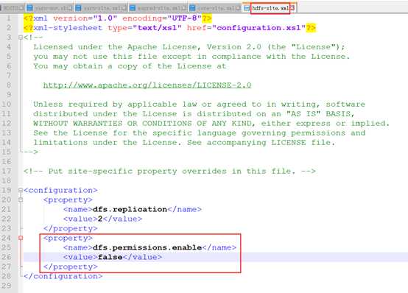
Task: Click the closing </configuration> tag
Action: click(x=63, y=276)
